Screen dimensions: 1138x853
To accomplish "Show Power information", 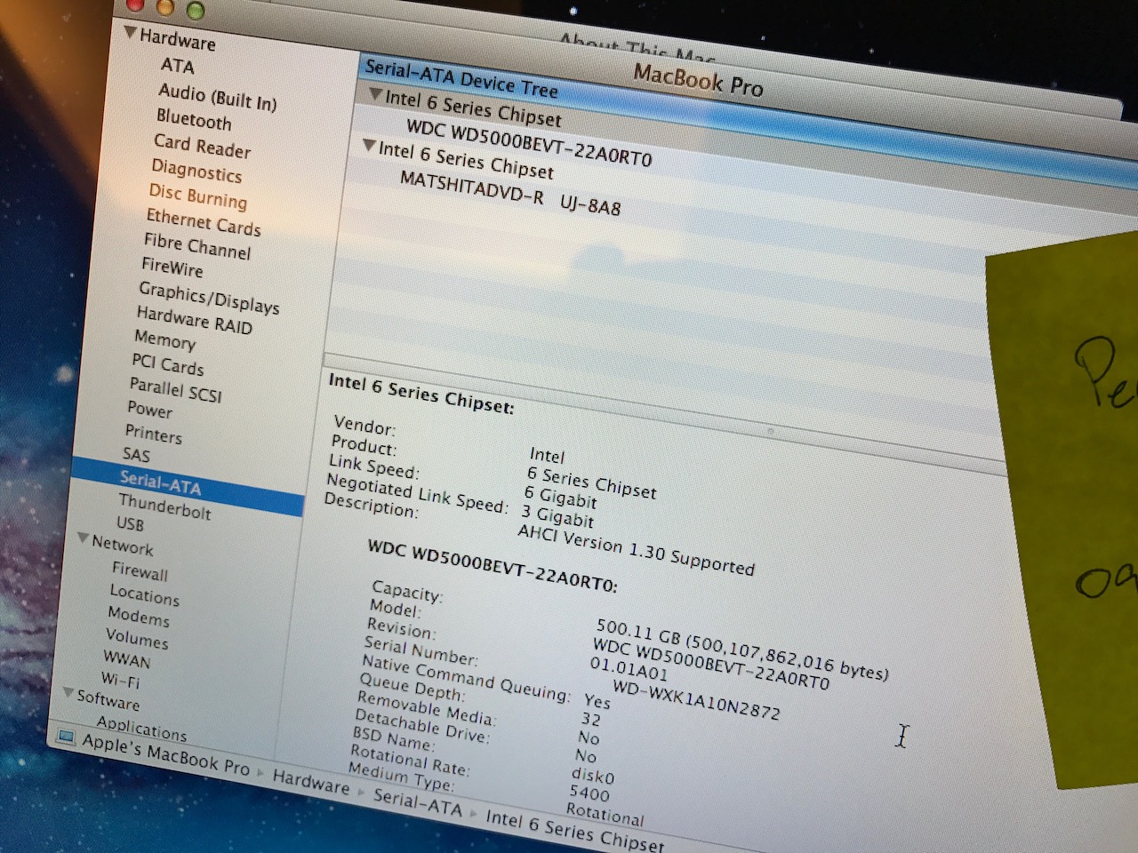I will pyautogui.click(x=149, y=410).
